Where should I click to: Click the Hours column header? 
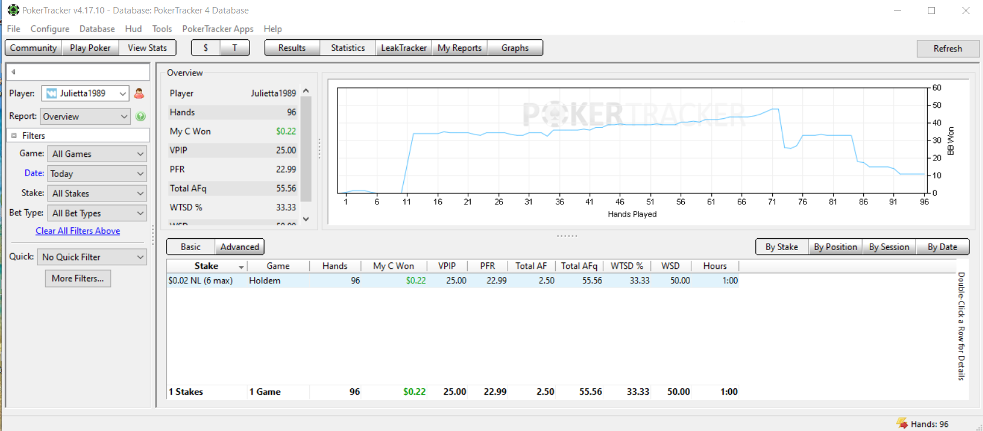[x=715, y=266]
